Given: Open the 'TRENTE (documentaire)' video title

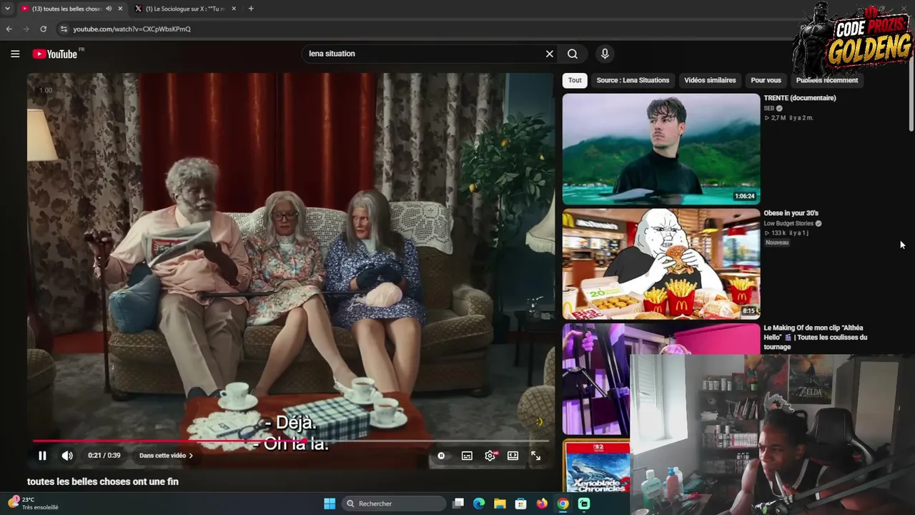Looking at the screenshot, I should tap(800, 98).
